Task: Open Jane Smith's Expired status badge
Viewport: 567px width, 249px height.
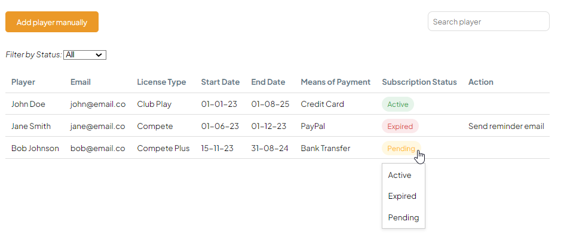Action: pos(400,126)
